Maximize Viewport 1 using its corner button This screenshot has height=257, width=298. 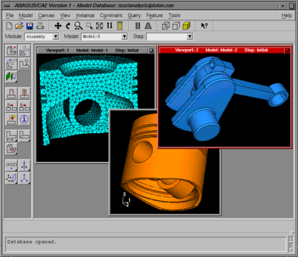pyautogui.click(x=151, y=51)
